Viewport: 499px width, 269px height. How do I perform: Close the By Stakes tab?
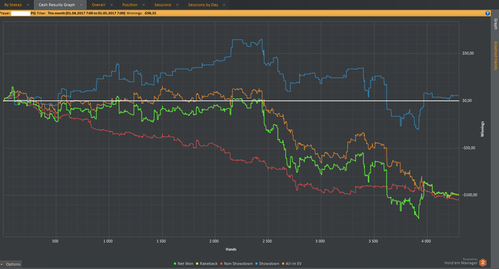click(28, 5)
